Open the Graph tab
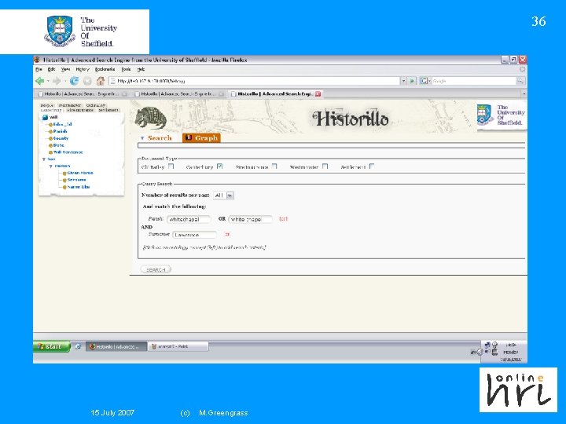 [x=201, y=137]
